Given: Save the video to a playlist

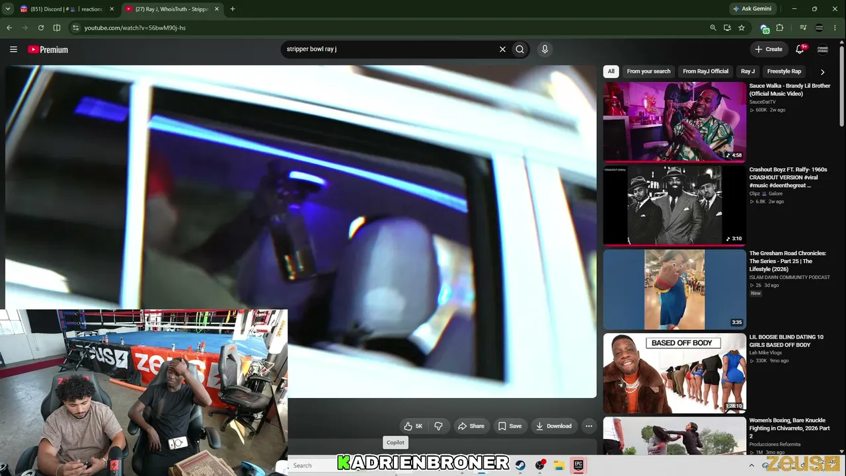Looking at the screenshot, I should 510,426.
